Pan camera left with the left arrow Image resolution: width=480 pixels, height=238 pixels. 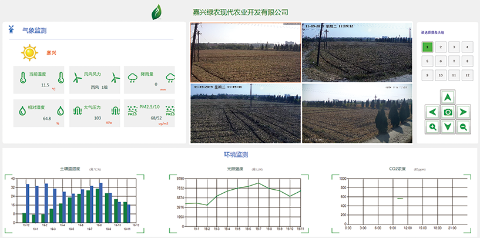(432, 112)
